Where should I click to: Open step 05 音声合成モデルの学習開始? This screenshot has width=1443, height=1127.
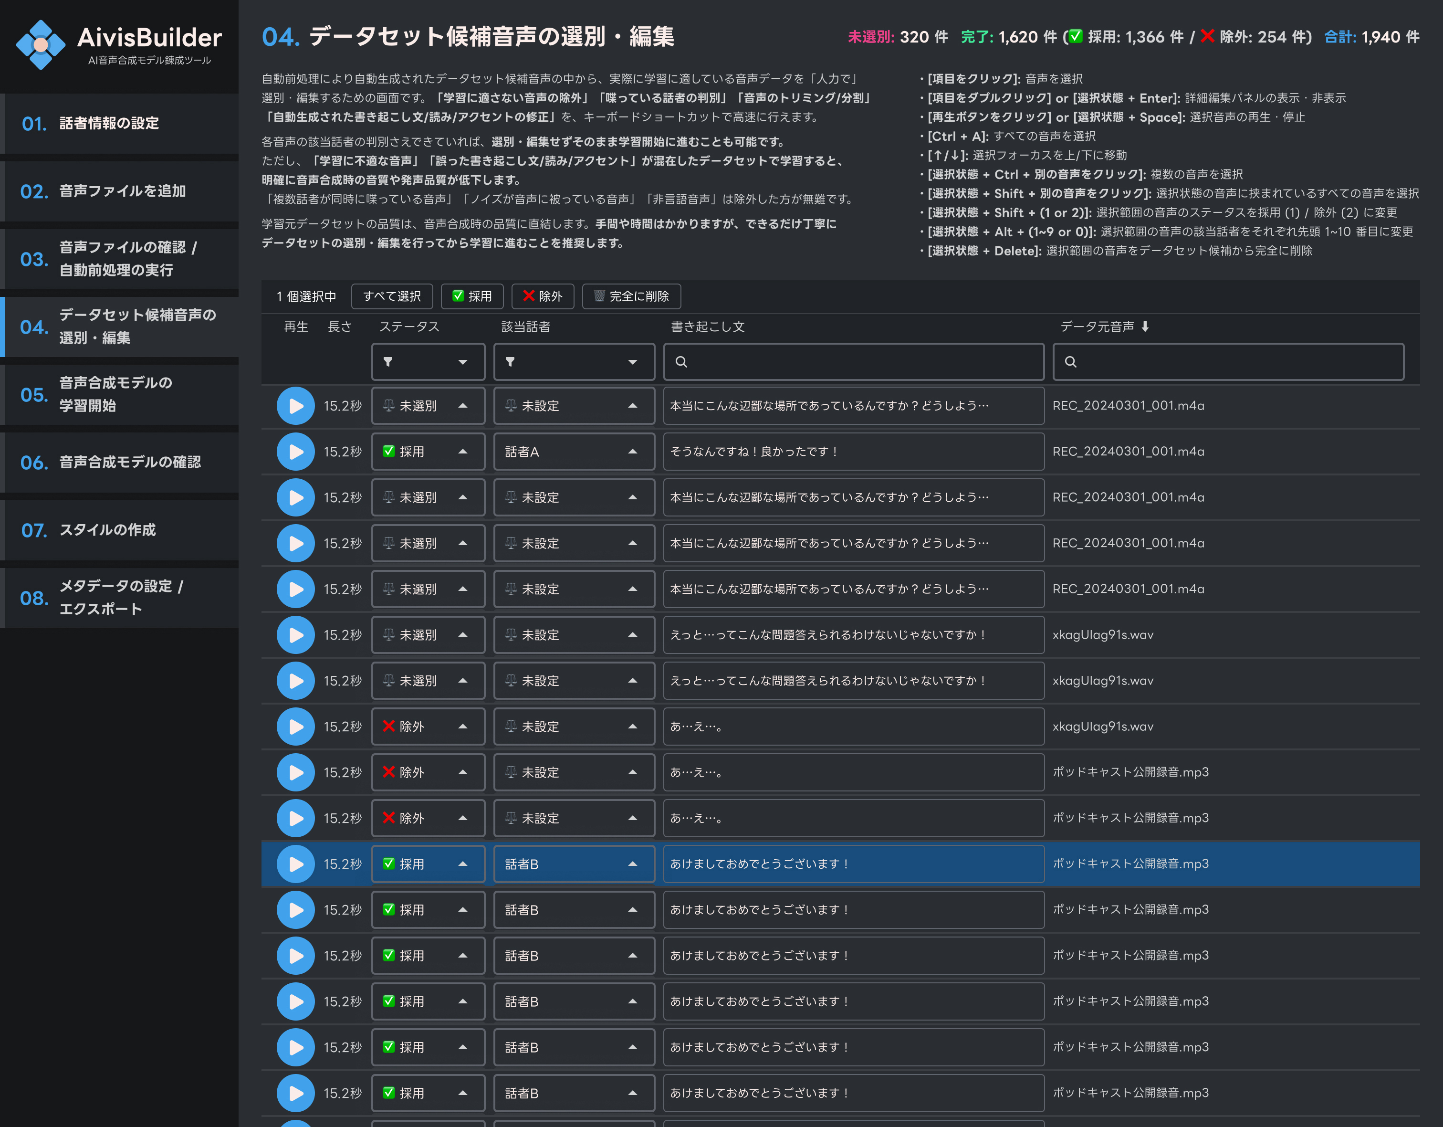pos(119,395)
